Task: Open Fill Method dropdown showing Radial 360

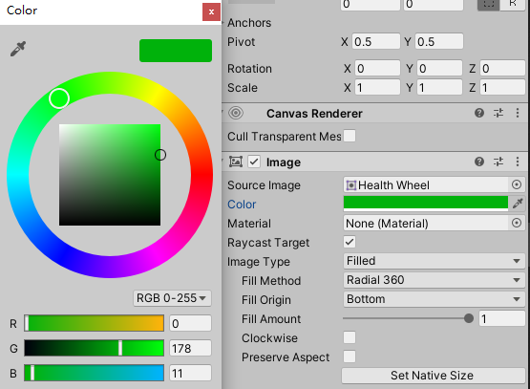Action: [x=434, y=280]
